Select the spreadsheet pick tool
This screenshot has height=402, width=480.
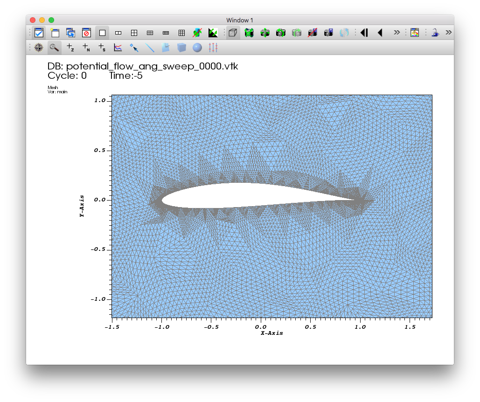tap(102, 48)
